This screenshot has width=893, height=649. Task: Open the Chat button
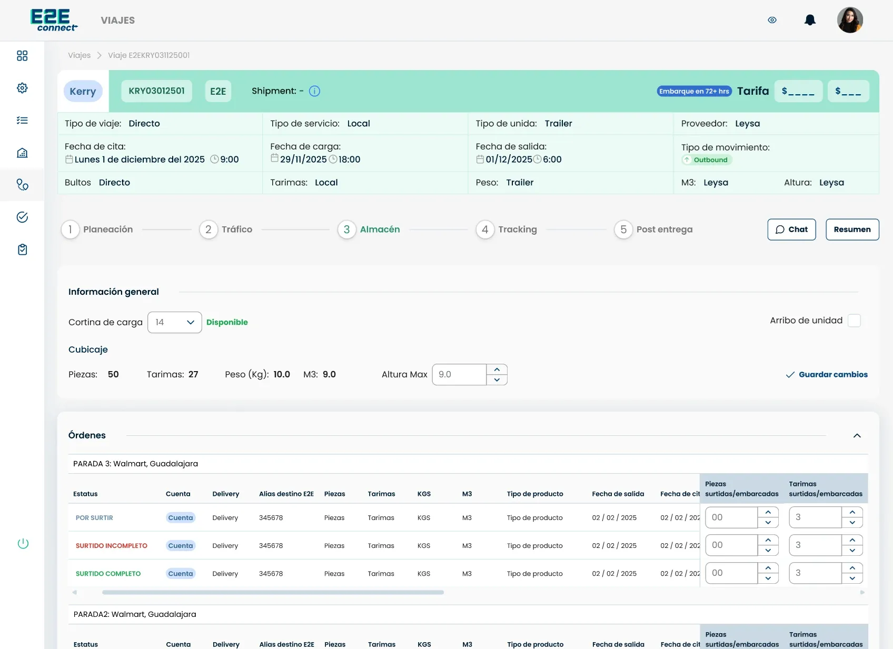click(791, 229)
